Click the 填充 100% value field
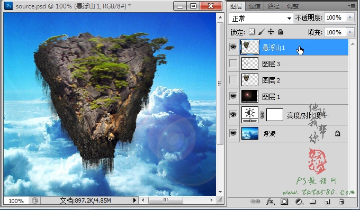360x210 pixels. click(335, 32)
